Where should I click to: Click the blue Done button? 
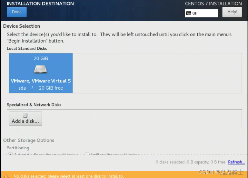coord(17,12)
